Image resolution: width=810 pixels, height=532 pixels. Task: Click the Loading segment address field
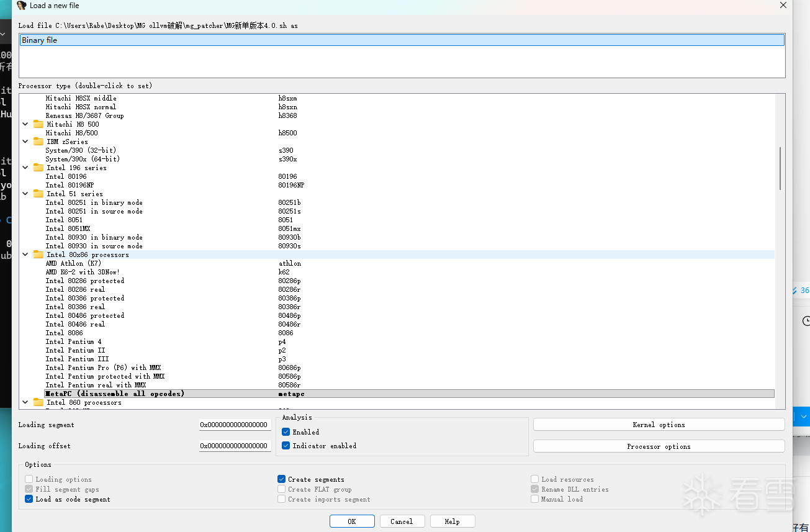(235, 425)
